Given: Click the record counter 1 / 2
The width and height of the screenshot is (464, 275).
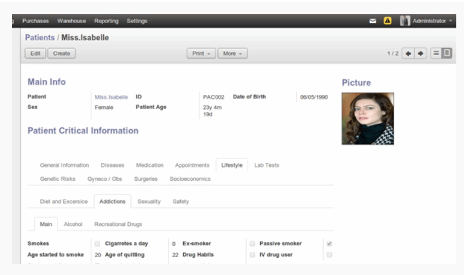Looking at the screenshot, I should [x=393, y=53].
